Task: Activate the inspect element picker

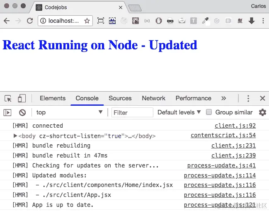Action: (x=8, y=99)
